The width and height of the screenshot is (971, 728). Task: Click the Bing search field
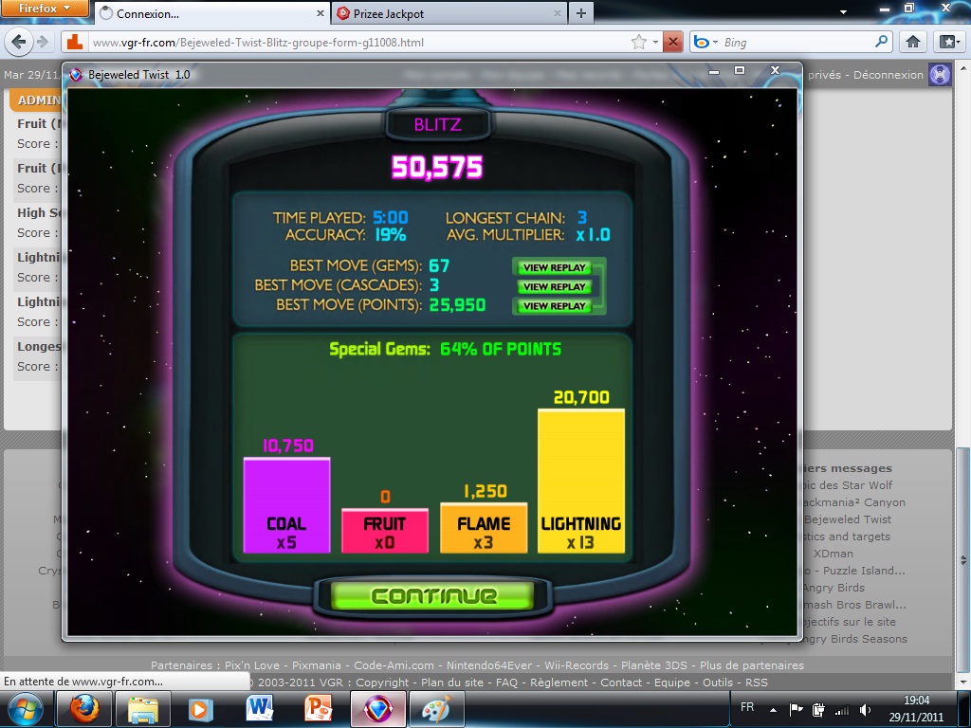797,42
